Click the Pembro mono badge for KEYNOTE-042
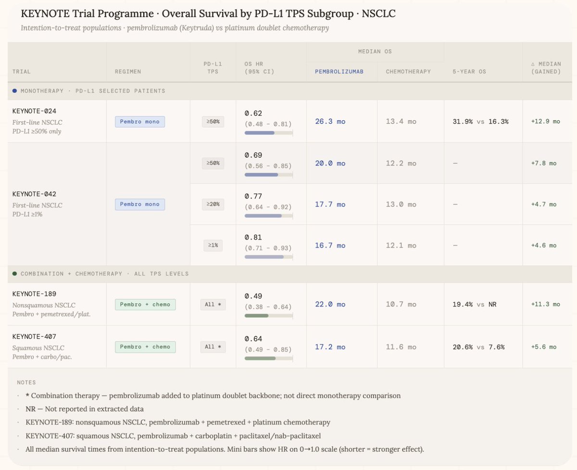The height and width of the screenshot is (470, 577). [140, 204]
